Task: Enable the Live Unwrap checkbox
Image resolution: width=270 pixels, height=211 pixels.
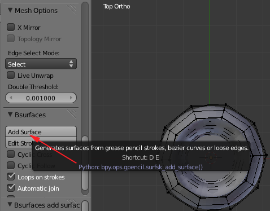Action: pos(11,75)
